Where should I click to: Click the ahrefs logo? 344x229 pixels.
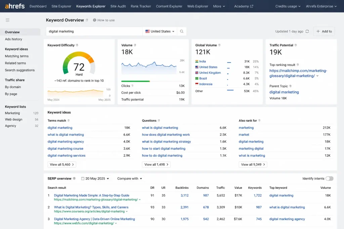(15, 6)
